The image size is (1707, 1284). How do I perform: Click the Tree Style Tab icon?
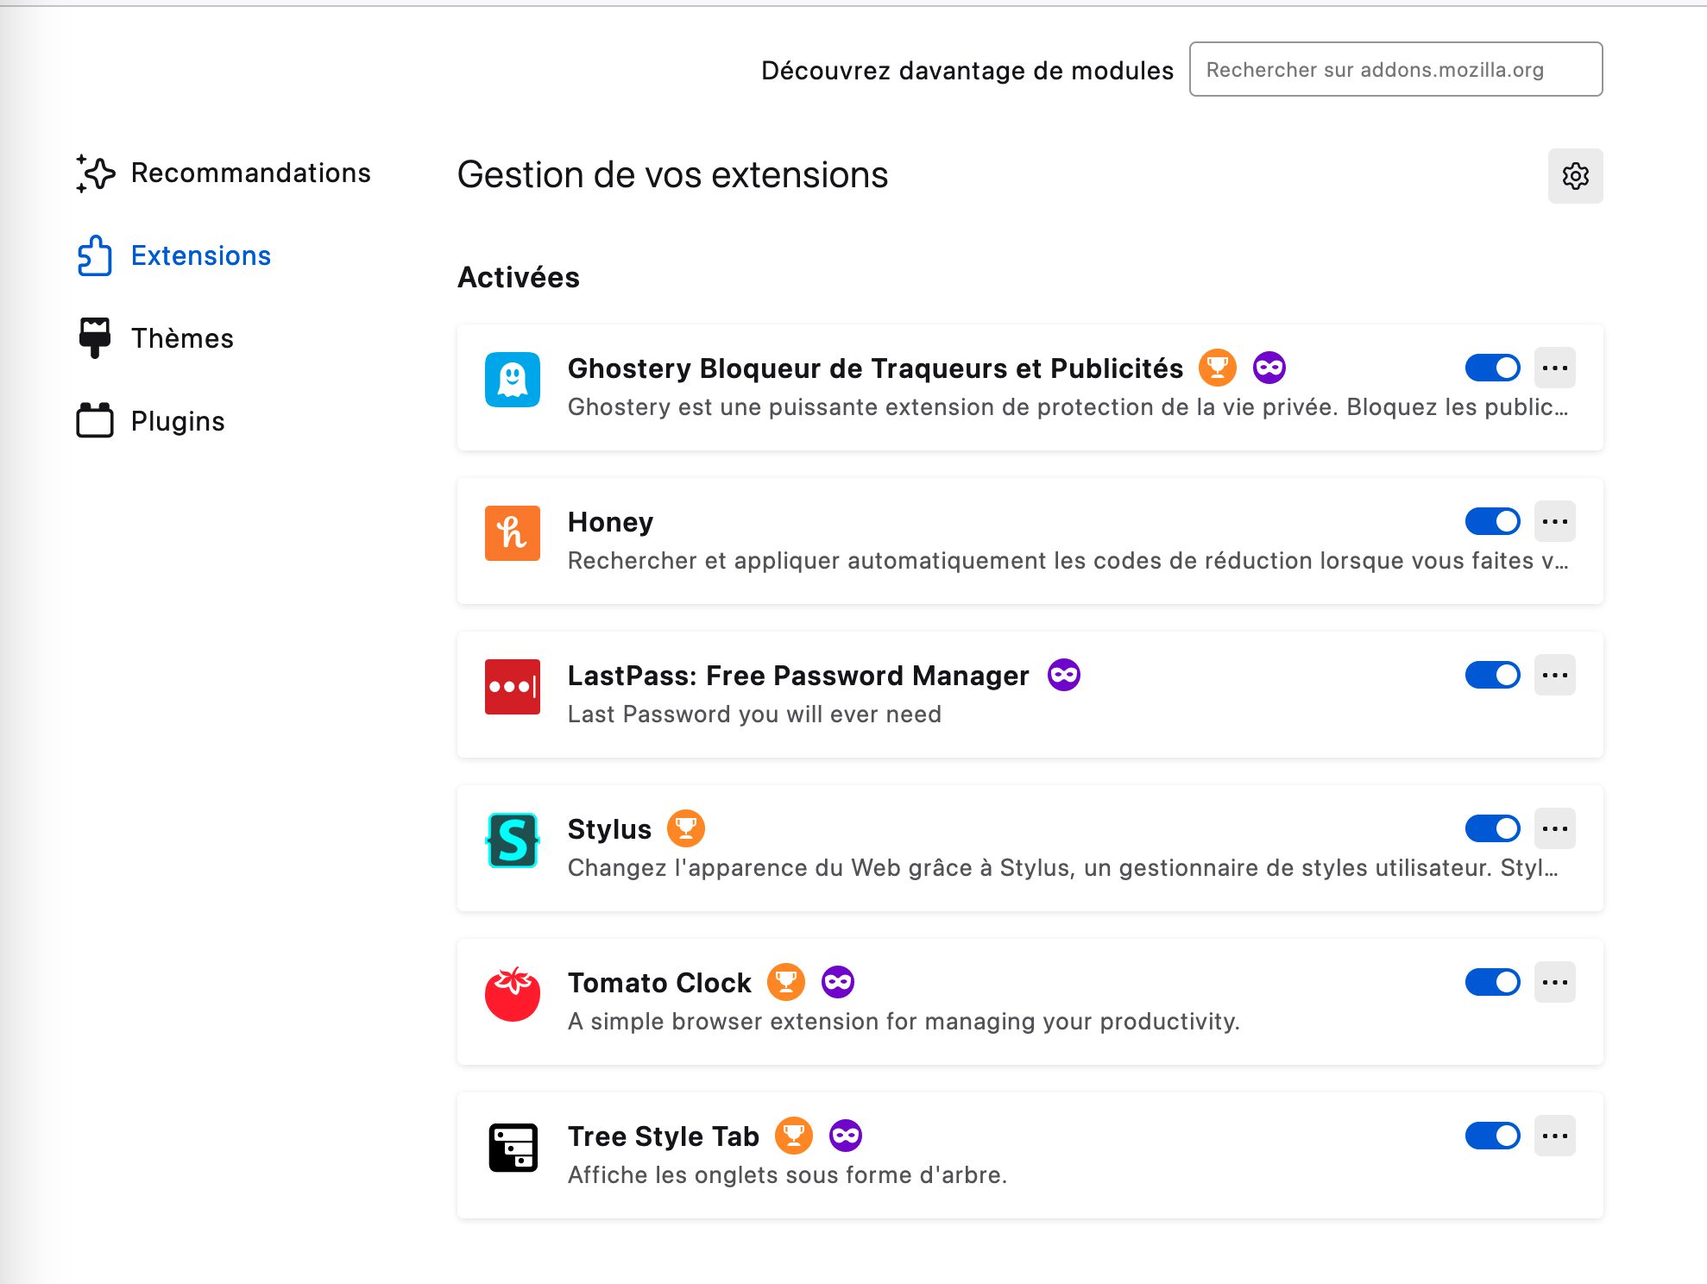pos(513,1148)
